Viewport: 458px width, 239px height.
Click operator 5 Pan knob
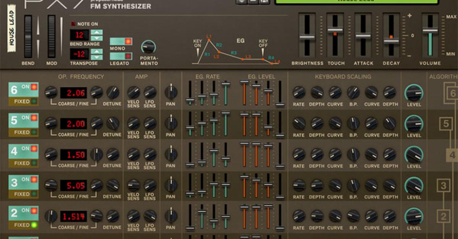(x=171, y=123)
